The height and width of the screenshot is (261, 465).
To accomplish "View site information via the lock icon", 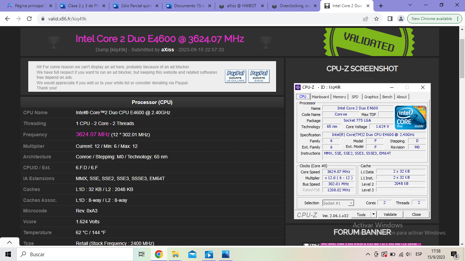I will point(43,19).
